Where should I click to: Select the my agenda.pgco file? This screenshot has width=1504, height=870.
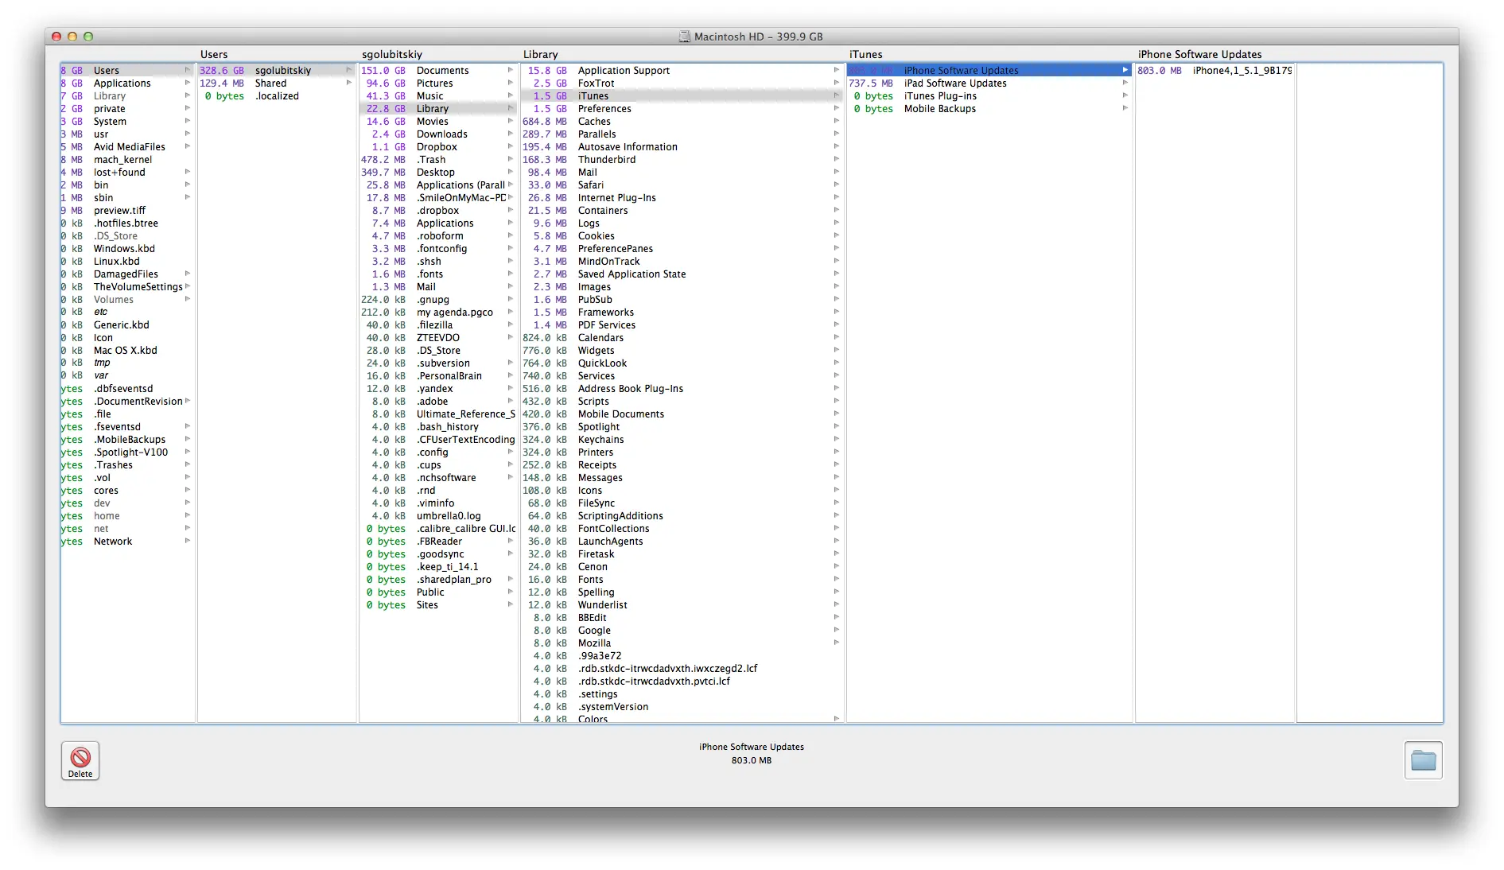point(438,313)
